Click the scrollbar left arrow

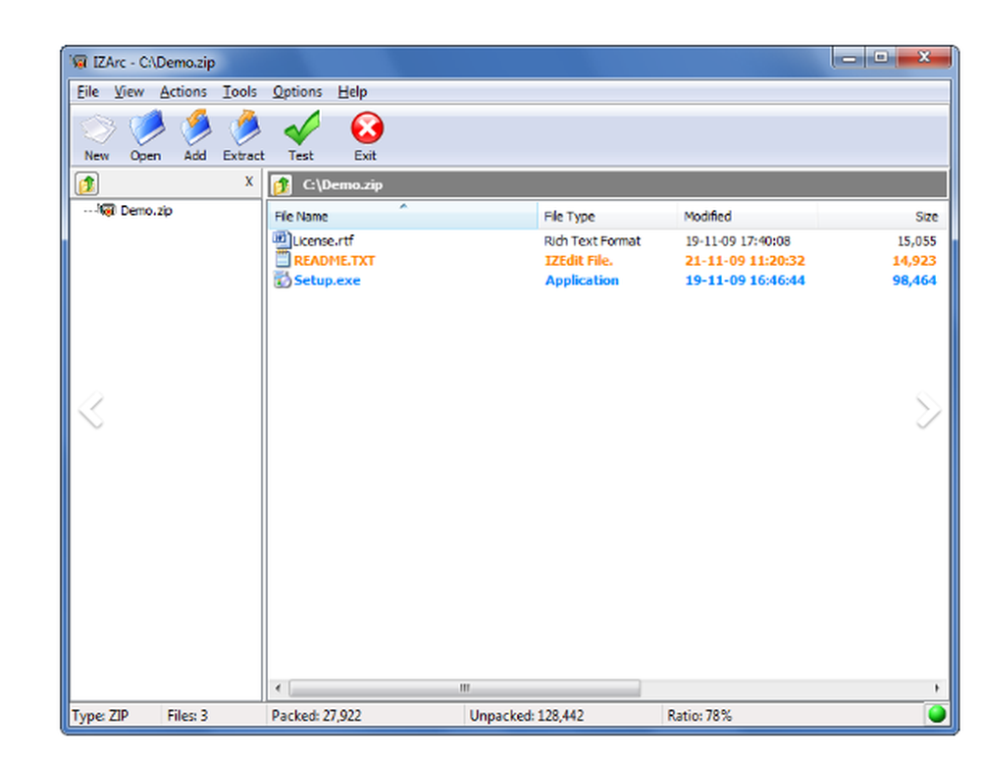tap(278, 688)
